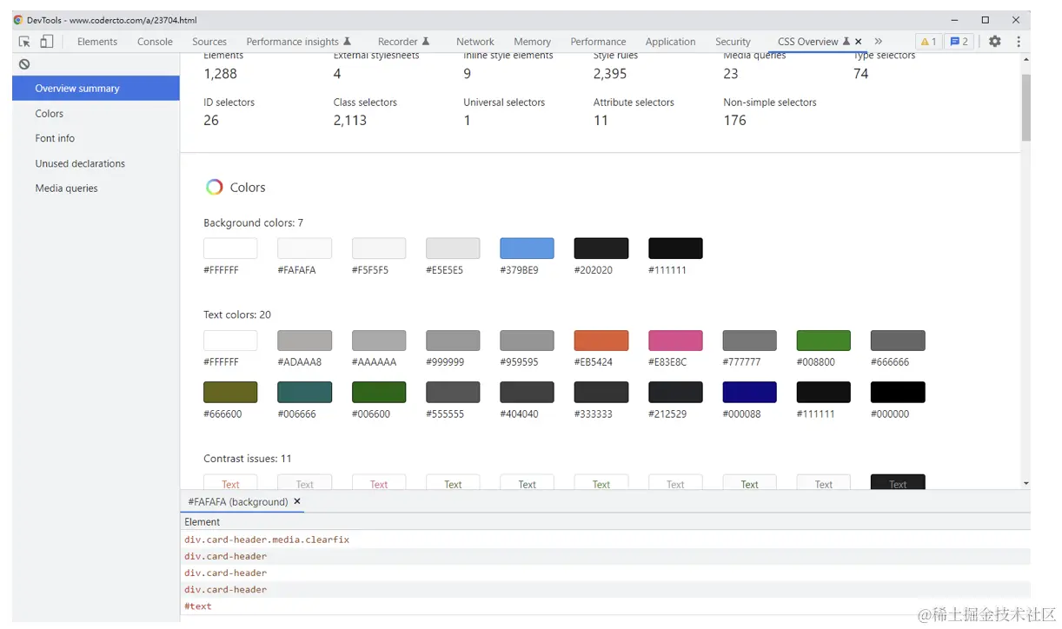Click the #404040 text color swatch

(527, 392)
